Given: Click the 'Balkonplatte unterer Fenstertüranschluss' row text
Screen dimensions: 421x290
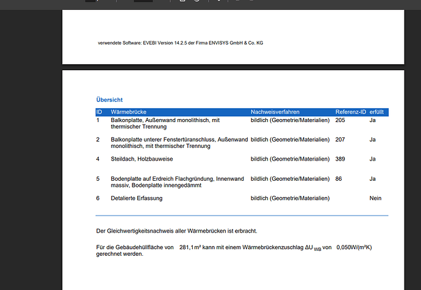Looking at the screenshot, I should click(179, 143).
